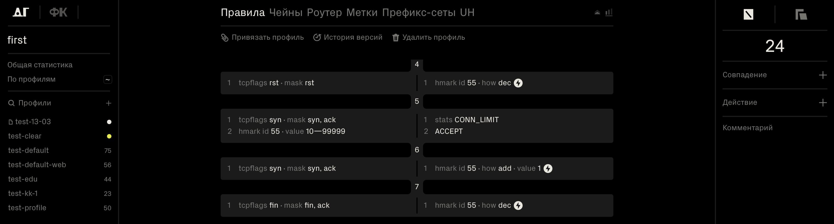Click the profile search magnifier icon
The width and height of the screenshot is (834, 224).
[x=11, y=103]
